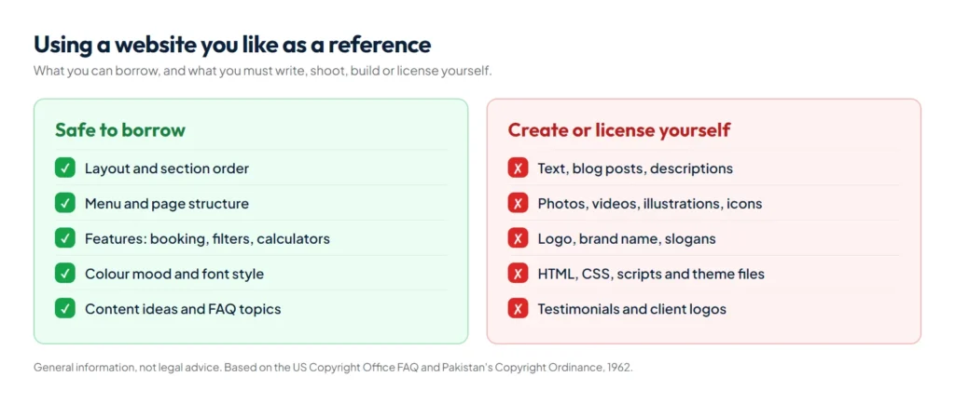
Task: Click the green check beside Layout and section order
Action: pos(64,168)
